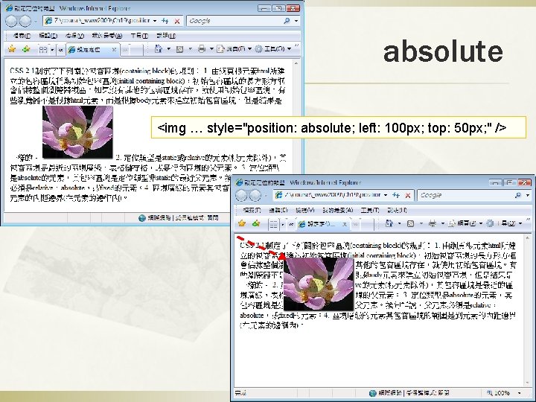Image resolution: width=536 pixels, height=402 pixels.
Task: Click security zone globe in back IE status bar
Action: [x=142, y=217]
